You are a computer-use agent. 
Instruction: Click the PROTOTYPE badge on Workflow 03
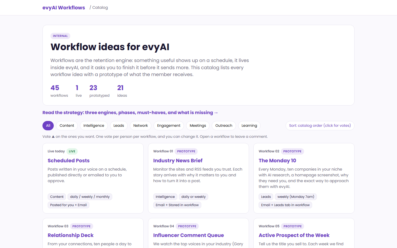click(x=81, y=226)
